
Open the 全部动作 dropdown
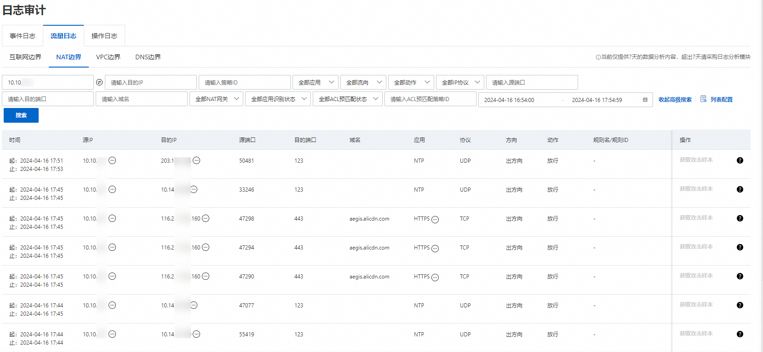pyautogui.click(x=411, y=82)
